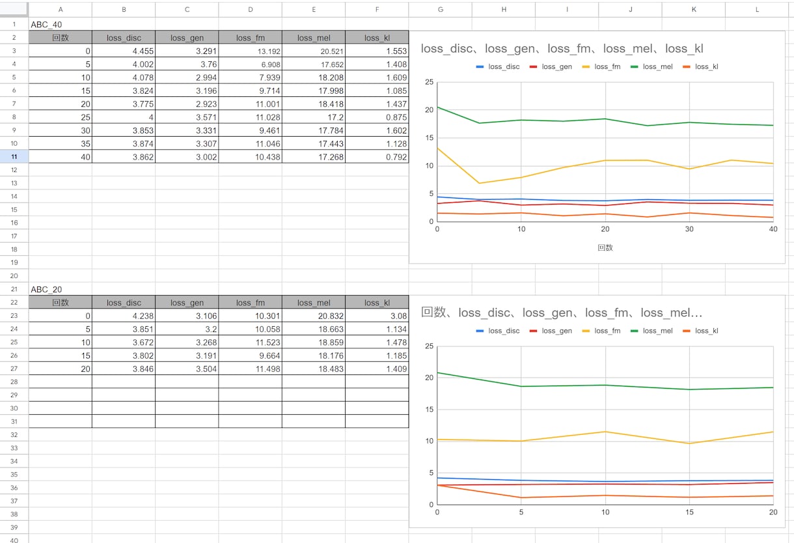Click the cell showing 11.523
Image resolution: width=794 pixels, height=543 pixels.
pos(250,342)
